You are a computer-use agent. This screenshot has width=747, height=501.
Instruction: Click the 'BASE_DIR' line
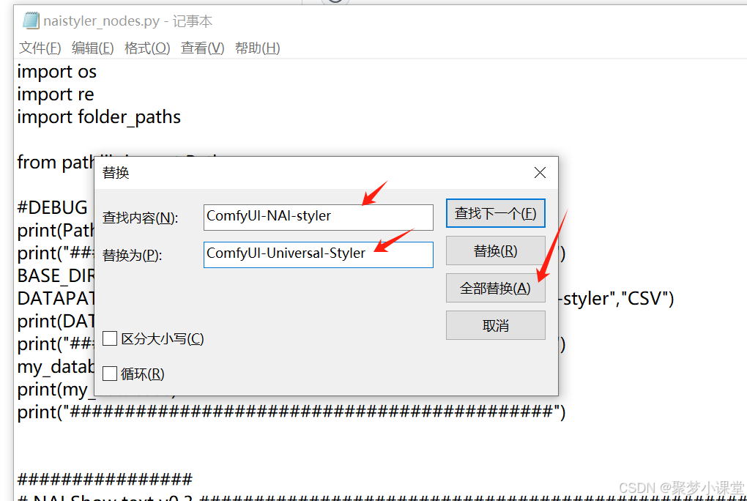[x=56, y=276]
